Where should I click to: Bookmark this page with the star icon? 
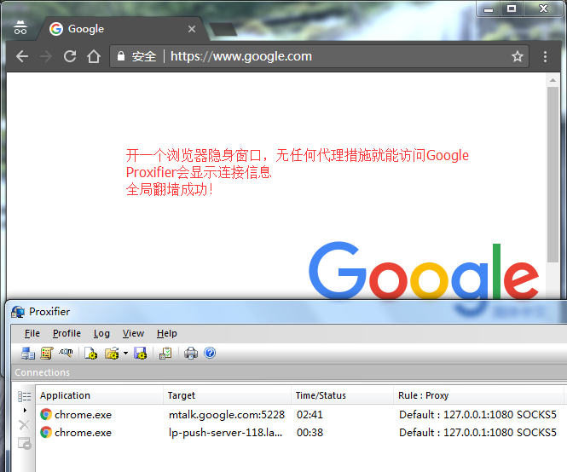point(517,56)
